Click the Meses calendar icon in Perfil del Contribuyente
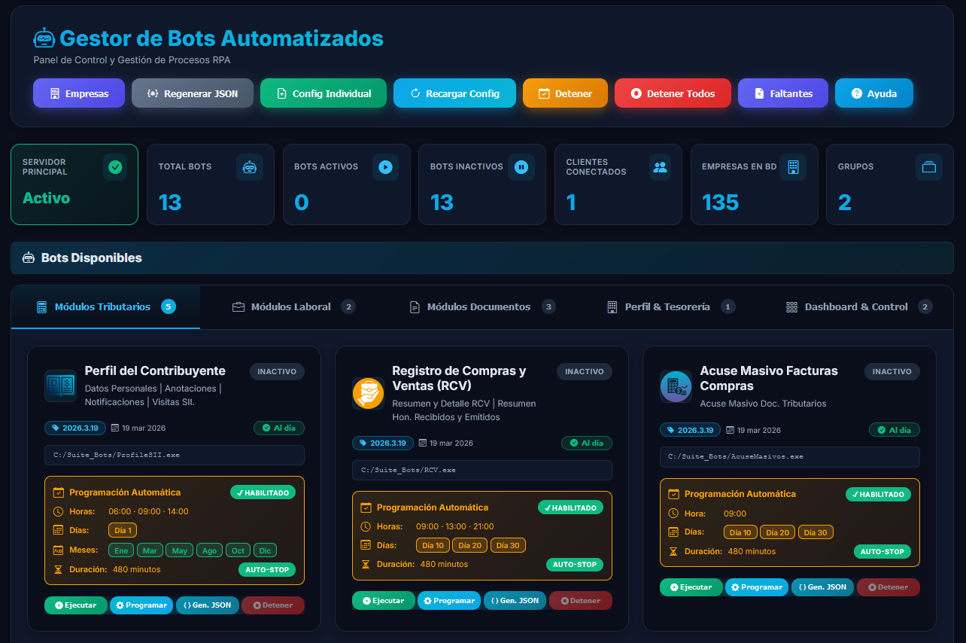This screenshot has height=643, width=966. point(59,550)
